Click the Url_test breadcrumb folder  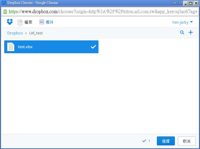(x=36, y=33)
